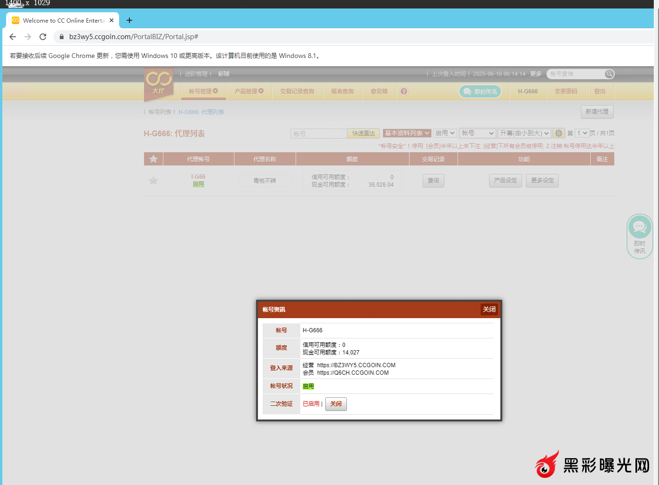The image size is (659, 485).
Task: Click the 产品设定 button for I-G66
Action: (505, 181)
